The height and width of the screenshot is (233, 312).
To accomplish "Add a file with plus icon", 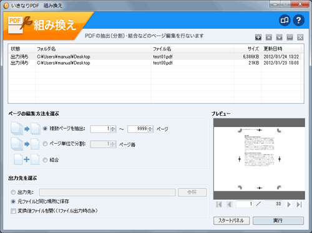I will [258, 37].
